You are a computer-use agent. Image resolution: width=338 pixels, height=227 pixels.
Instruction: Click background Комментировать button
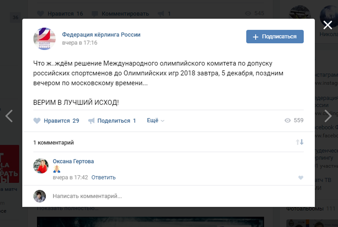click(x=120, y=14)
